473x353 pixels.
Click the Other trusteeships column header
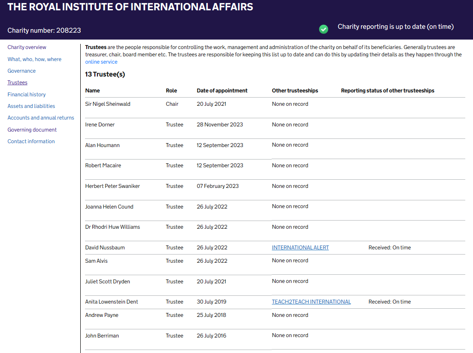point(295,91)
